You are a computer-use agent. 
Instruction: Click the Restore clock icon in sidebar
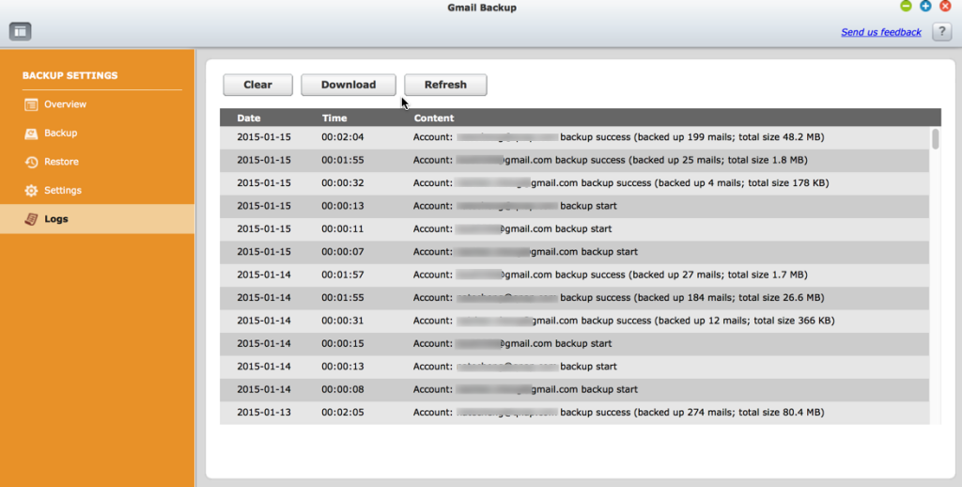31,162
